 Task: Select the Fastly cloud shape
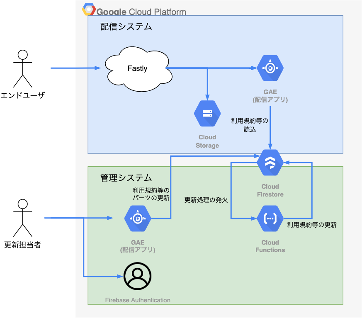pos(139,69)
